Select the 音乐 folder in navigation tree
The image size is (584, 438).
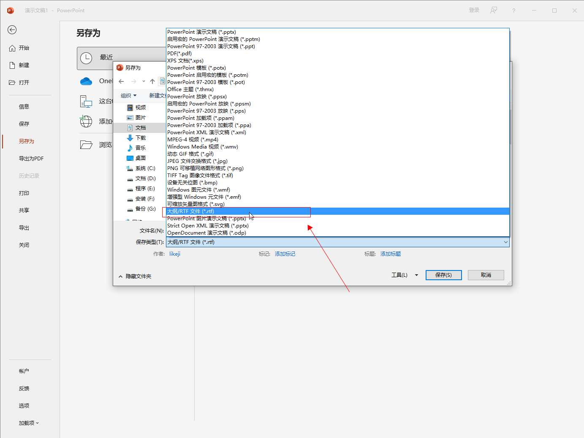tap(136, 148)
